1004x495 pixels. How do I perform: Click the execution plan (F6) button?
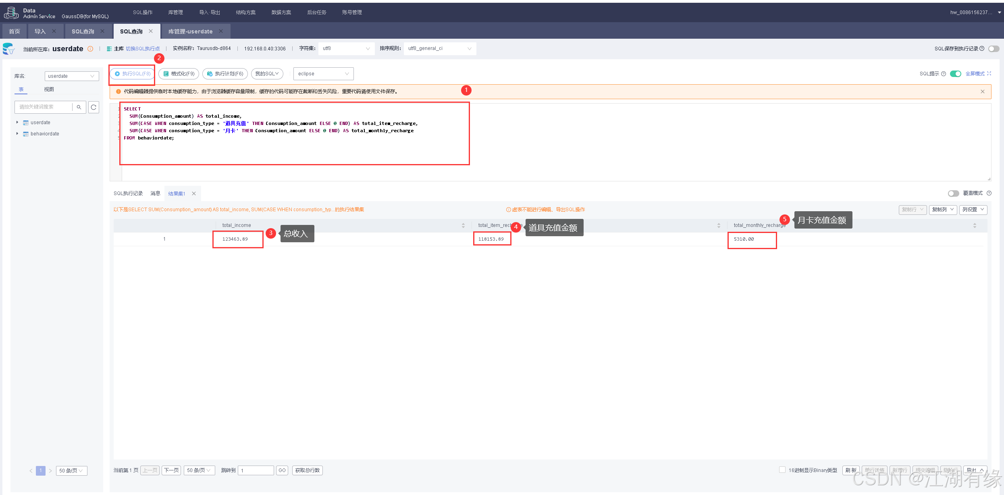pos(225,74)
